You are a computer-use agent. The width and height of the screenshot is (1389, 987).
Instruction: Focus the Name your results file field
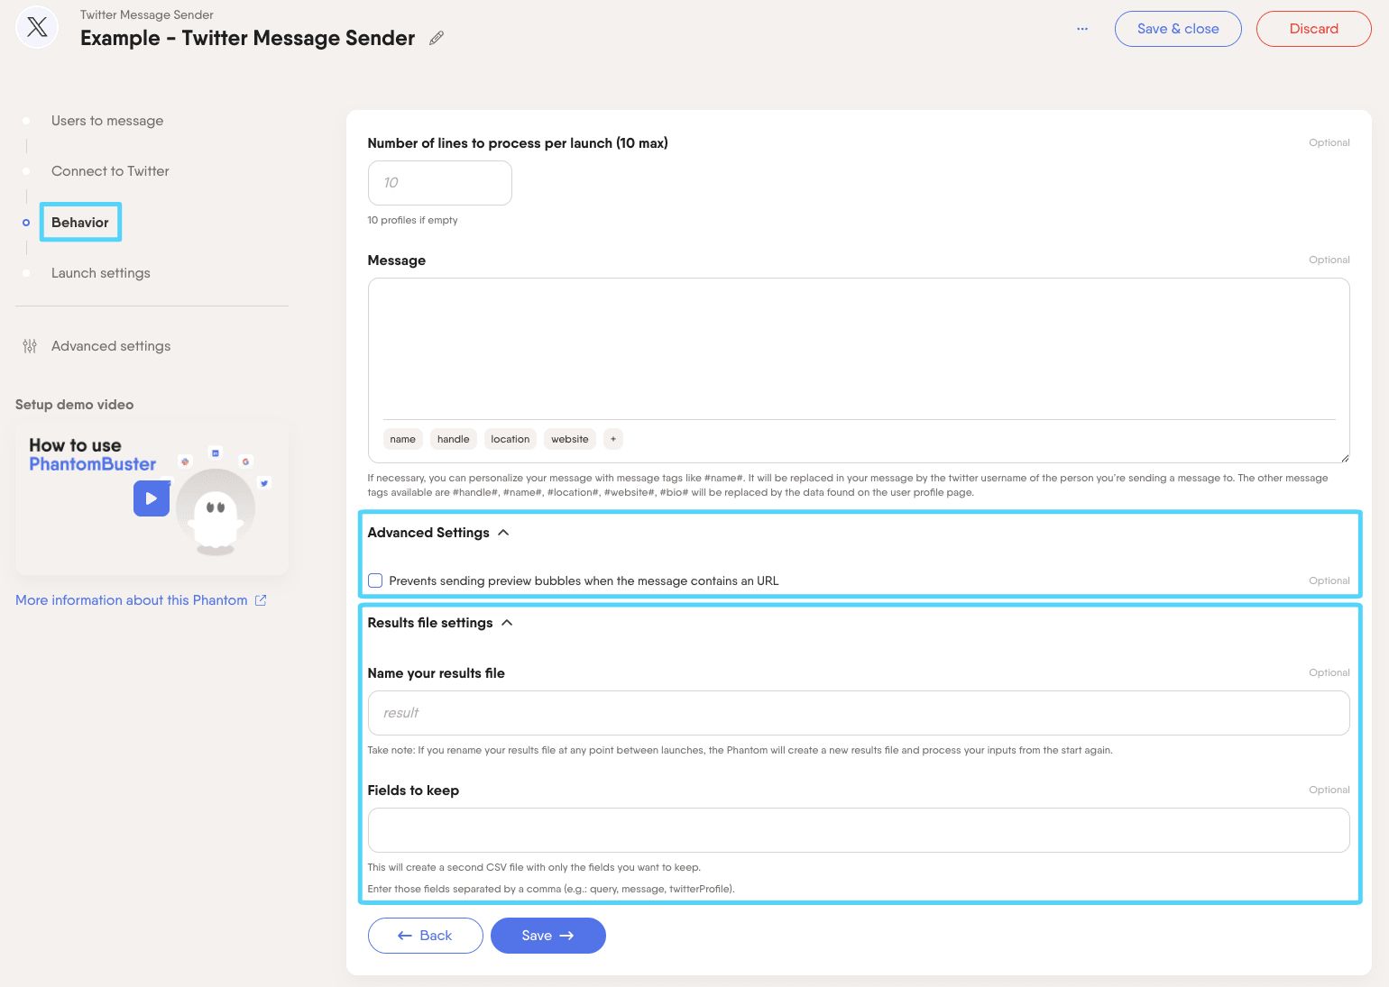tap(859, 713)
